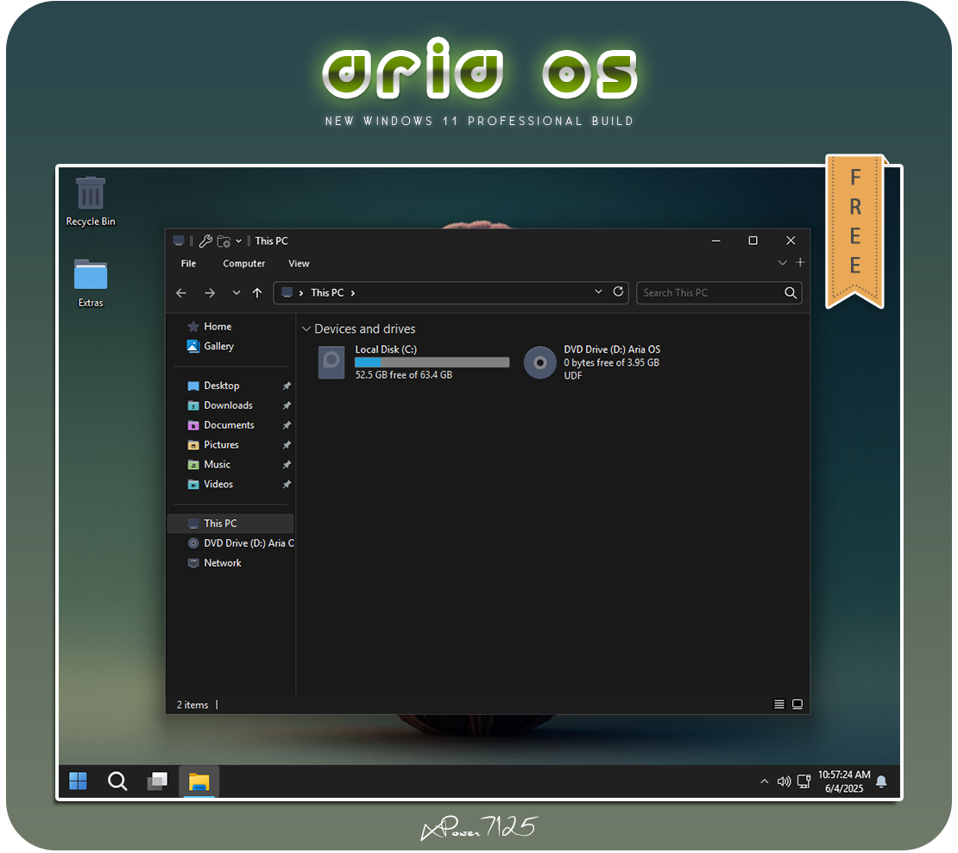Screen dimensions: 958x853
Task: Switch to details view in status bar
Action: pyautogui.click(x=779, y=705)
